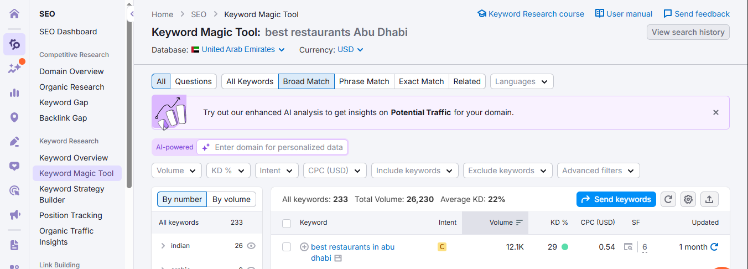
Task: Open Keyword Overview in the sidebar
Action: pos(74,158)
